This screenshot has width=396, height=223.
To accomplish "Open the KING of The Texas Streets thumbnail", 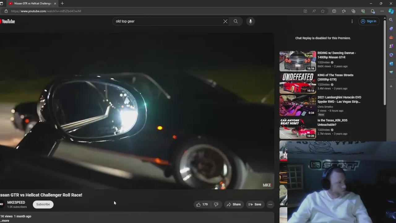I will pyautogui.click(x=298, y=83).
